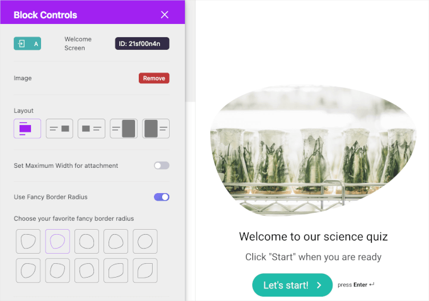Choose layout with small image left, text right

(91, 129)
